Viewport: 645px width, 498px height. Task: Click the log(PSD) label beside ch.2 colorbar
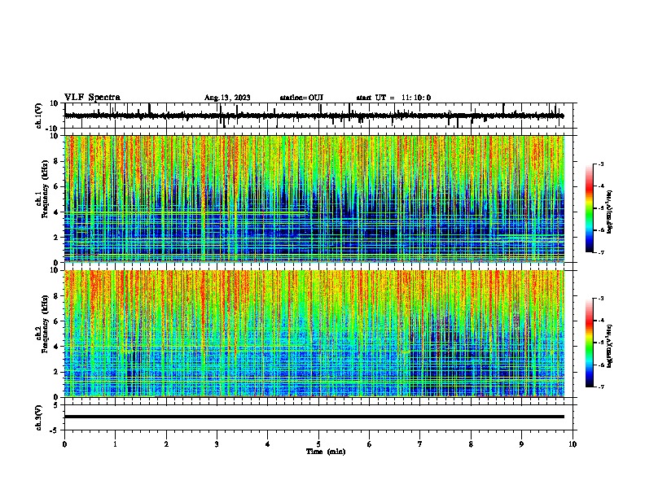[609, 346]
